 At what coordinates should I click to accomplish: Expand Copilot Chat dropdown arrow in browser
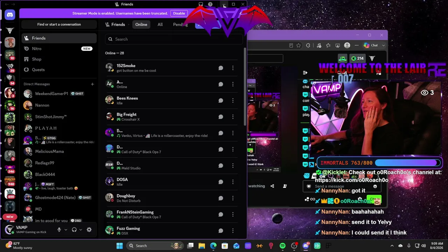[x=384, y=45]
